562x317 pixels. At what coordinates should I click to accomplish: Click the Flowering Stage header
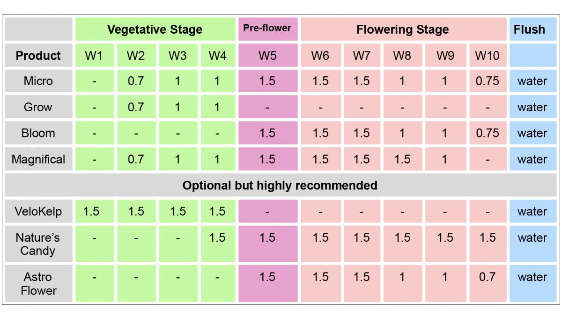(402, 29)
